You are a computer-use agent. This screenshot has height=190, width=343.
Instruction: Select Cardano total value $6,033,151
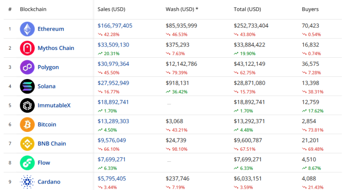(248, 178)
